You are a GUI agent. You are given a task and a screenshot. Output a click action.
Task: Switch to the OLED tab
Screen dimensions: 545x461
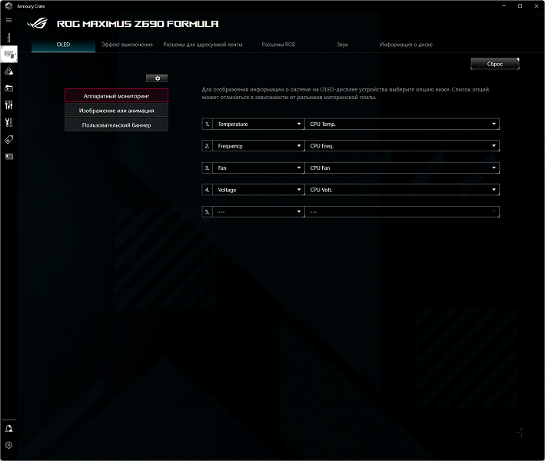[x=63, y=45]
